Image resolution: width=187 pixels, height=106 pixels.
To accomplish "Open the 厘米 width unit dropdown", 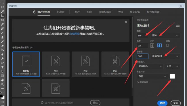I will click(x=165, y=36).
